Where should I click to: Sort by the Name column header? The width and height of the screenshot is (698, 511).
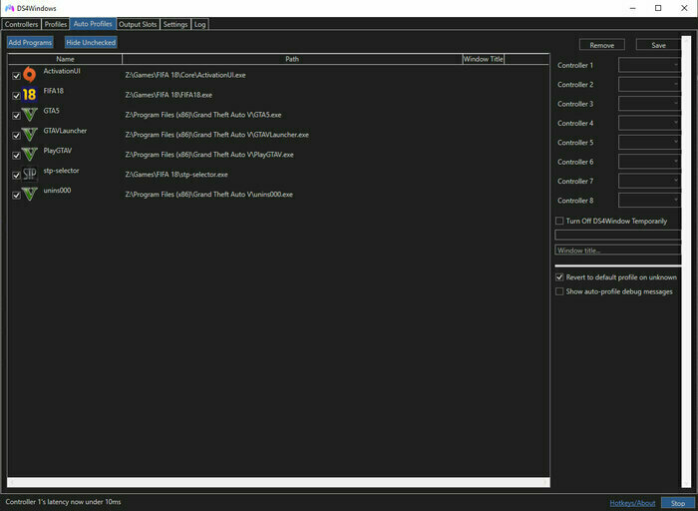65,59
